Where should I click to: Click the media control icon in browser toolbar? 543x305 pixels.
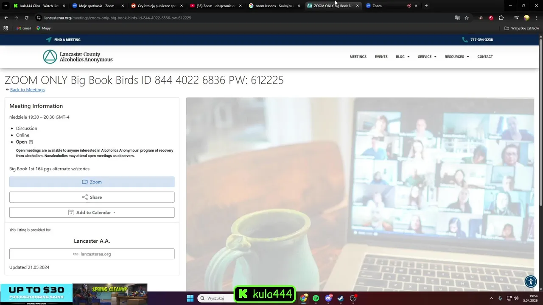click(x=516, y=18)
